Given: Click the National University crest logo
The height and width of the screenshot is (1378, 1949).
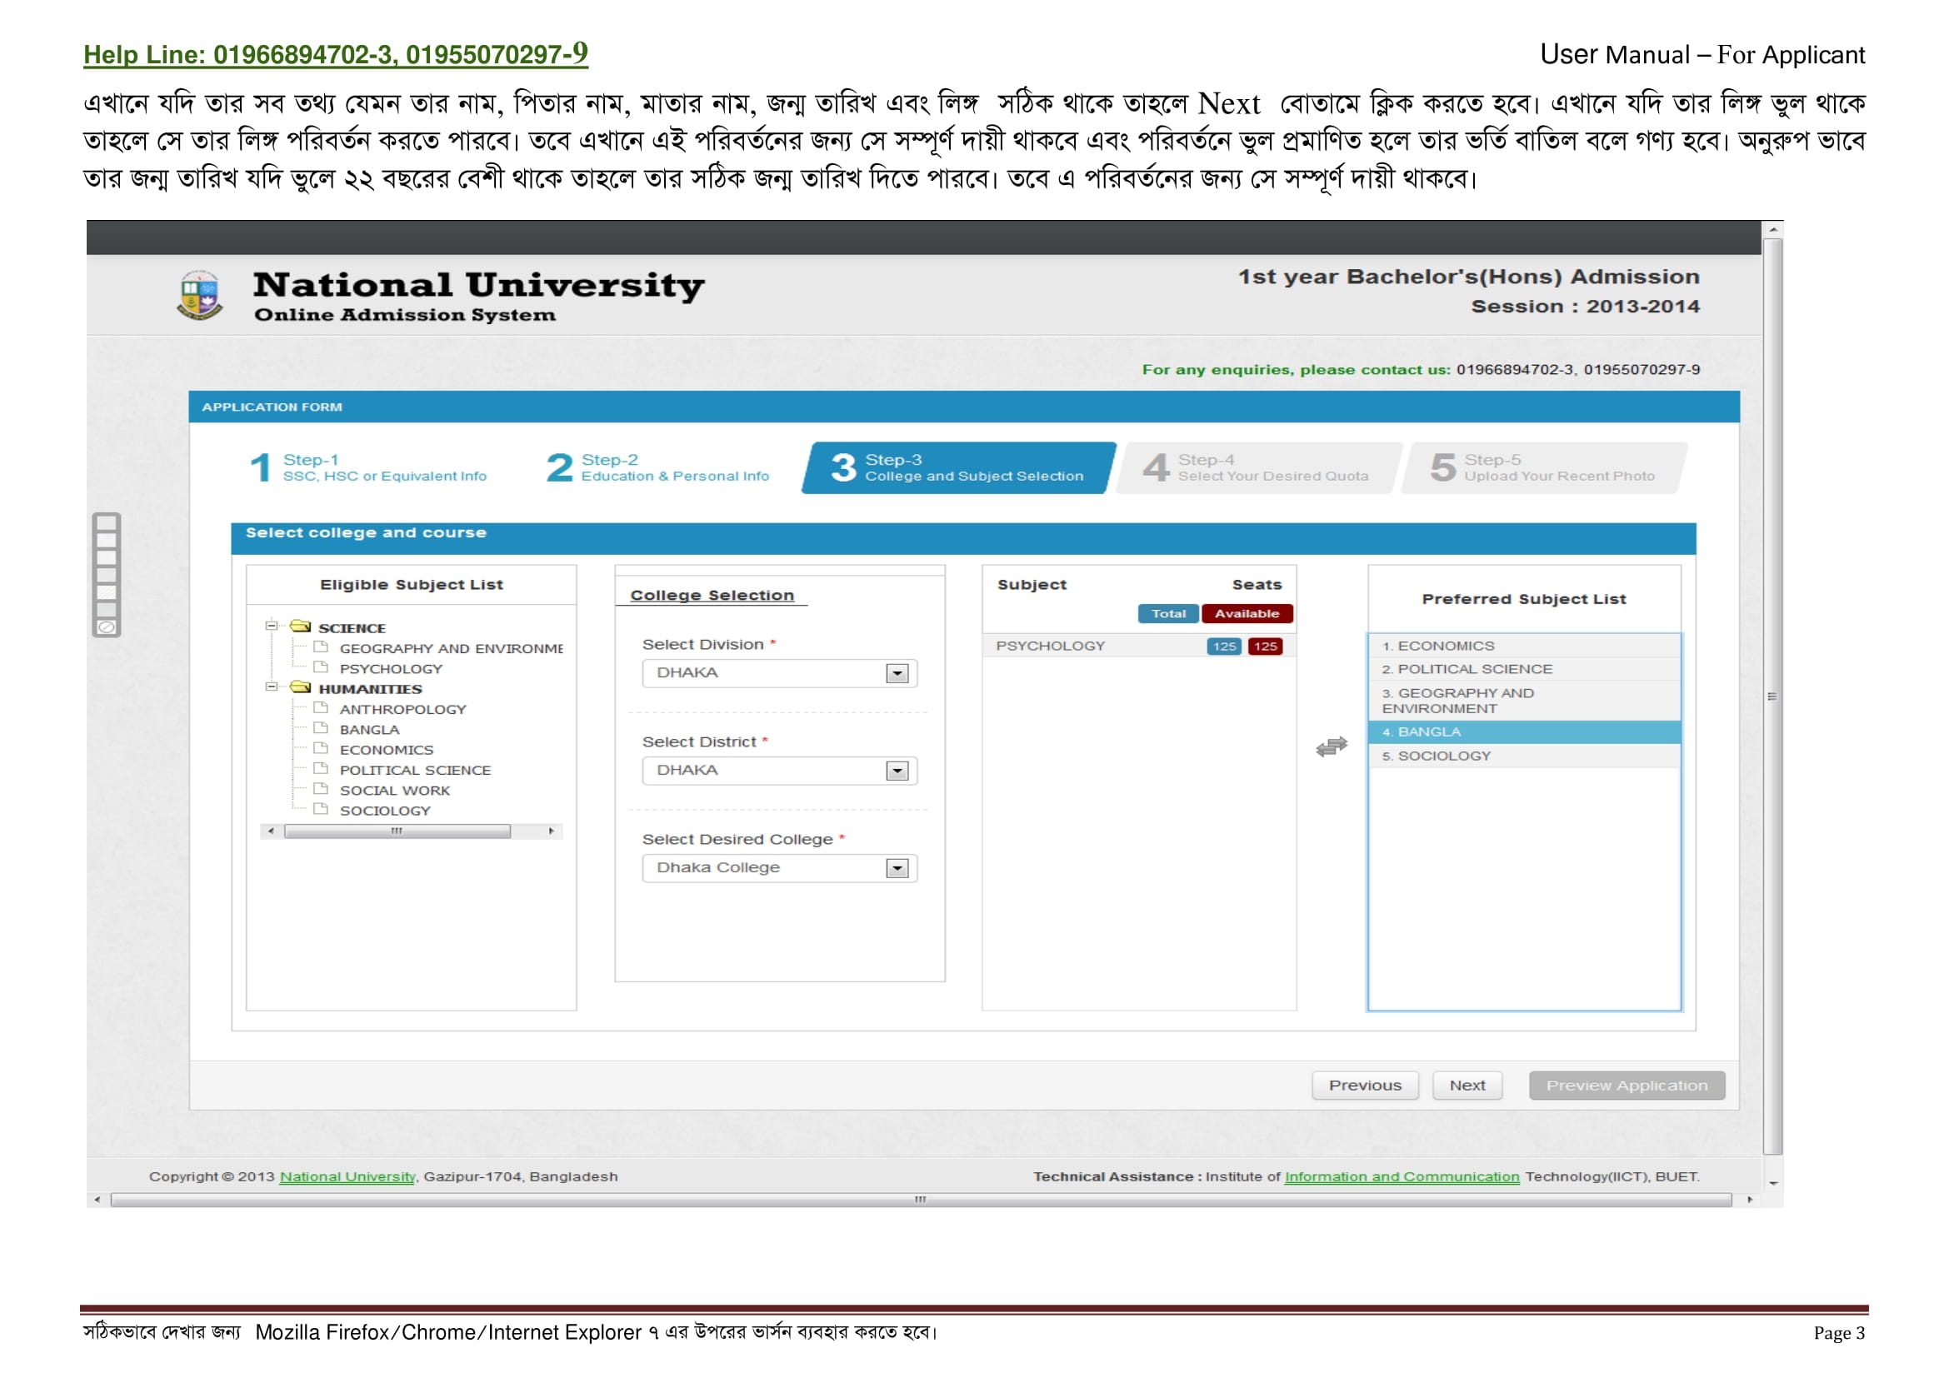Looking at the screenshot, I should [199, 294].
